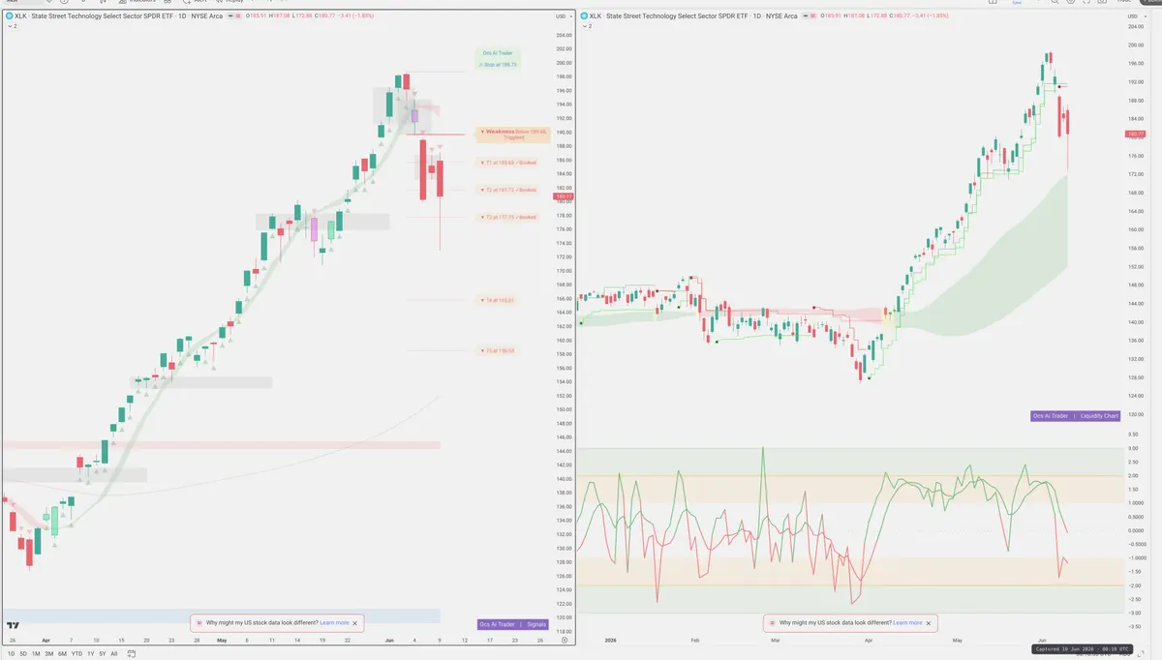Click the Ocs Ai Trader Signals badge
This screenshot has height=660, width=1162.
513,624
